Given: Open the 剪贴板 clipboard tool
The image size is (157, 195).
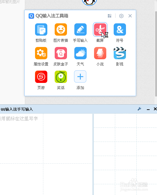Looking at the screenshot, I should [41, 29].
